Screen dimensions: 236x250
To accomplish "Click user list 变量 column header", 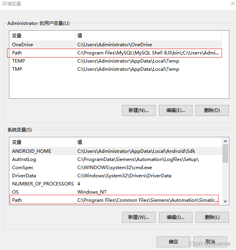I will pyautogui.click(x=42, y=35).
